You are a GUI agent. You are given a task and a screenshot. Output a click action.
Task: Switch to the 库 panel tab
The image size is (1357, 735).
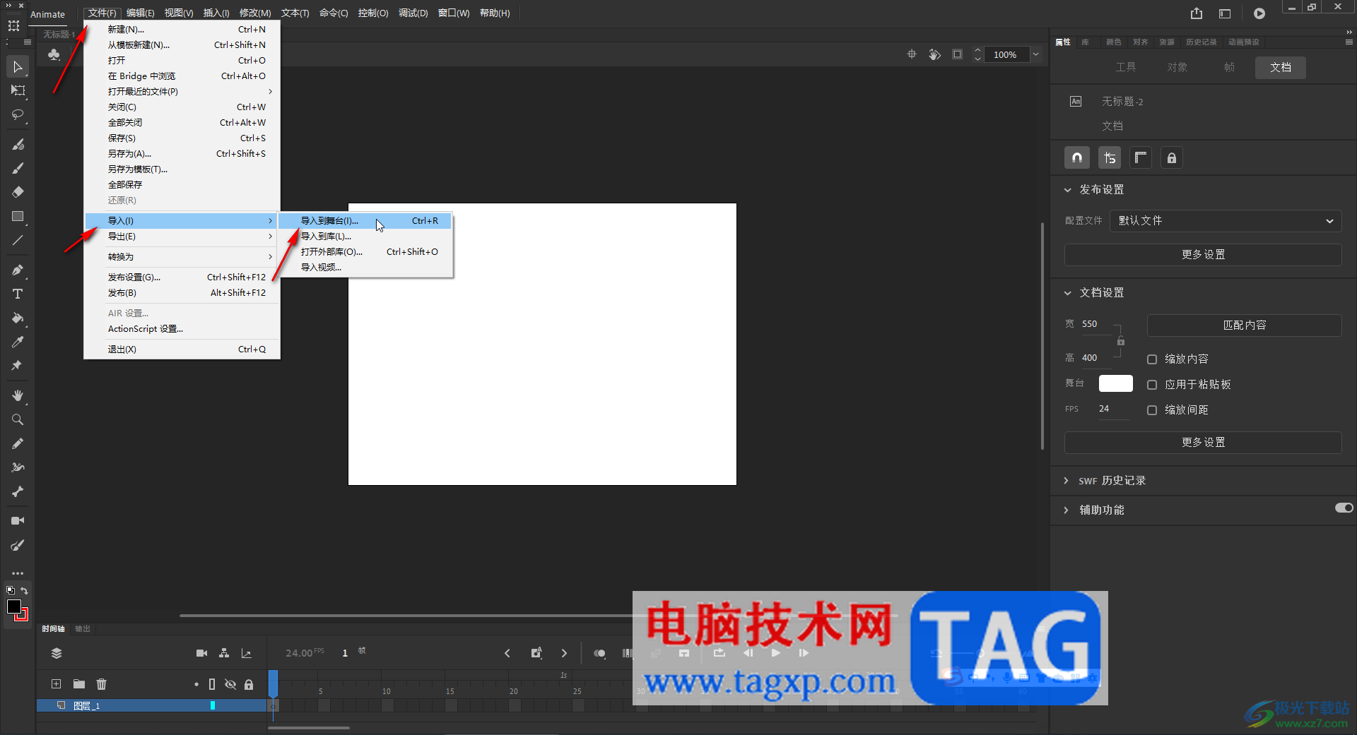click(x=1085, y=42)
